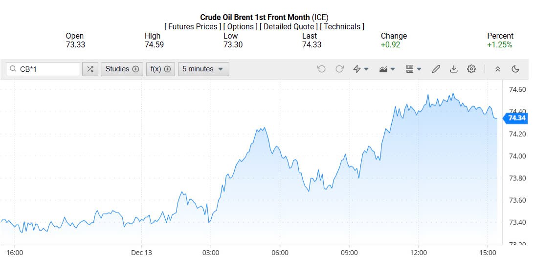
Task: Open the pencil drawing tools
Action: 436,69
